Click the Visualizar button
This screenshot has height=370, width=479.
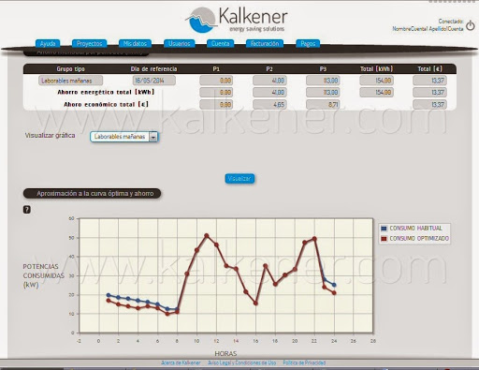click(x=239, y=178)
